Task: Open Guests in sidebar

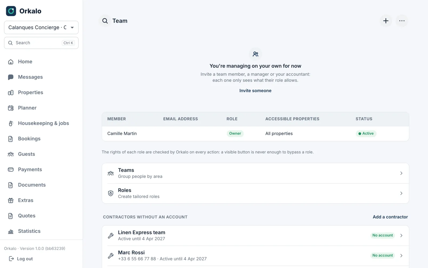Action: (41, 154)
